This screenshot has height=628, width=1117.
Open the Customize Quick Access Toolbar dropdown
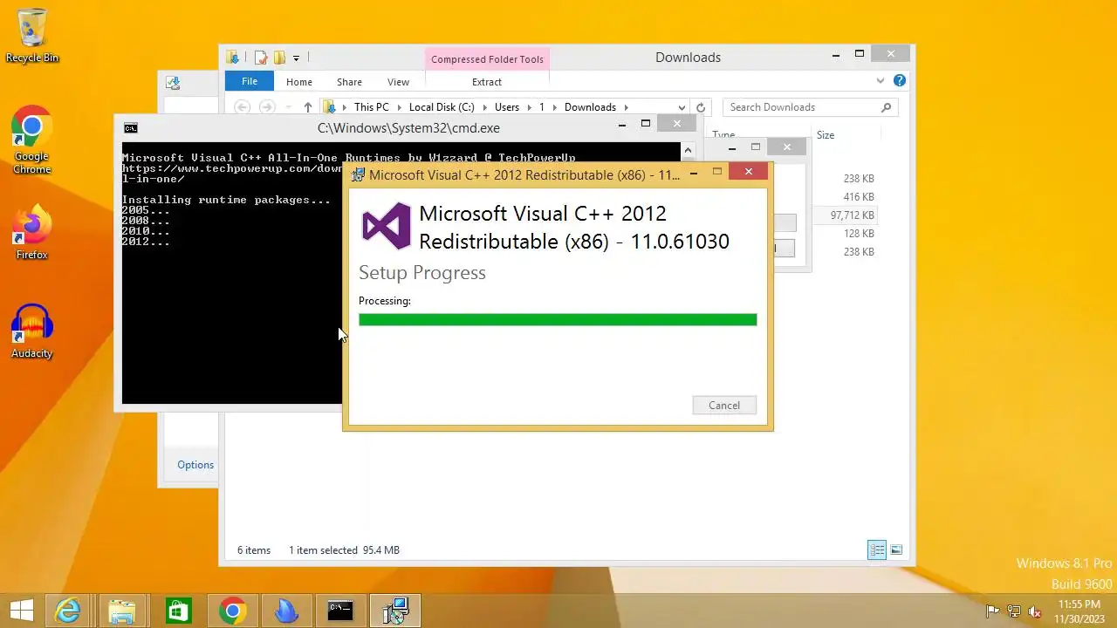tap(296, 58)
